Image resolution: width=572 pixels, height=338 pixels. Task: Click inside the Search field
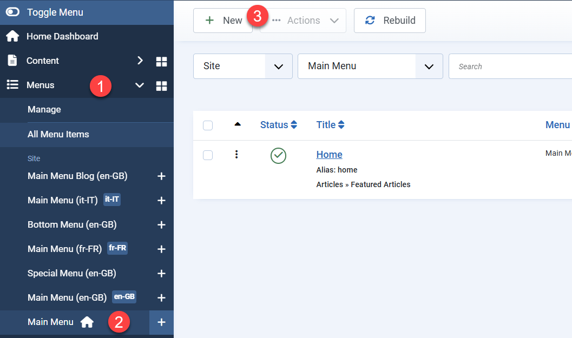pos(509,66)
